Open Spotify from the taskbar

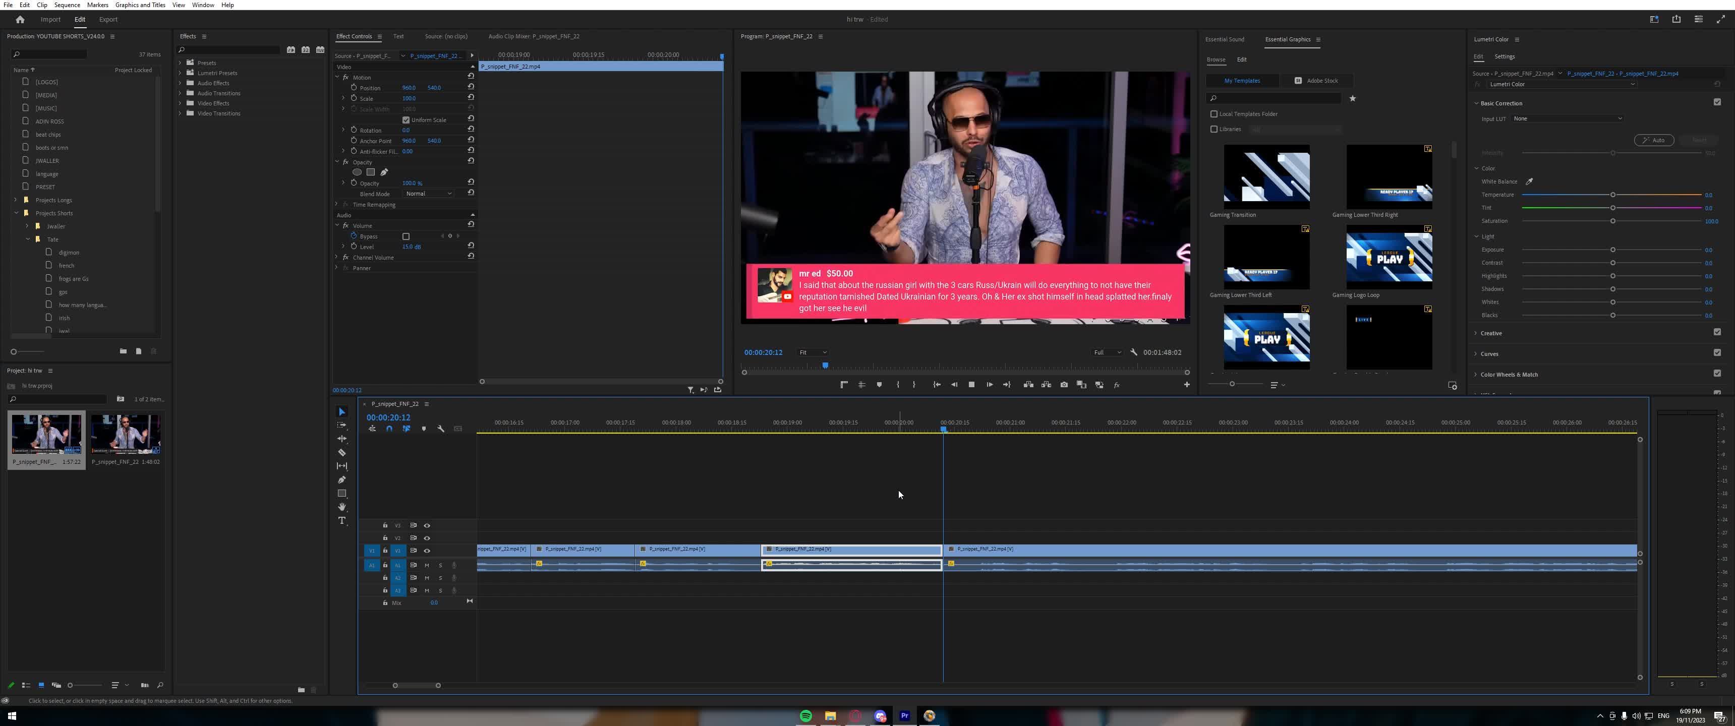(805, 716)
